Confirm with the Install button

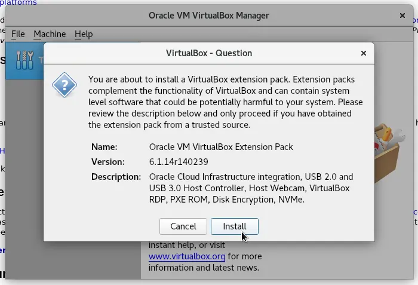(235, 226)
